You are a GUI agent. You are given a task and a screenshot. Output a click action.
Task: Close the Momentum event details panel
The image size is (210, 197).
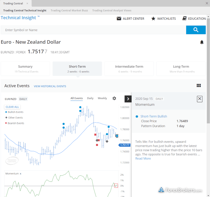[200, 99]
